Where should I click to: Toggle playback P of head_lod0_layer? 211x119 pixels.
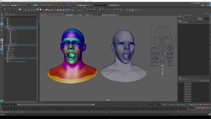tap(180, 90)
